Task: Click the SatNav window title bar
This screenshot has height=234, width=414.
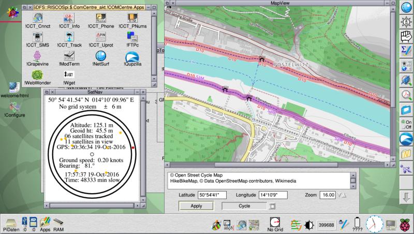Action: tap(95, 92)
